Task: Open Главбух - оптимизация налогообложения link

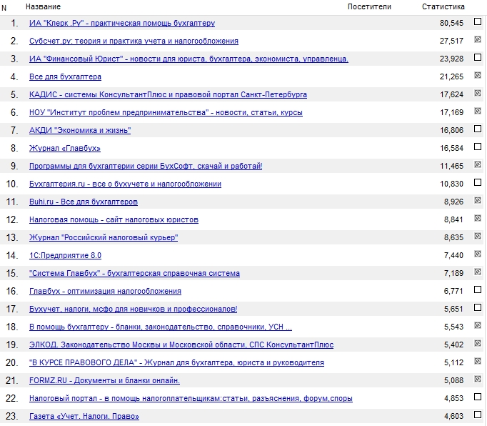Action: pyautogui.click(x=105, y=292)
